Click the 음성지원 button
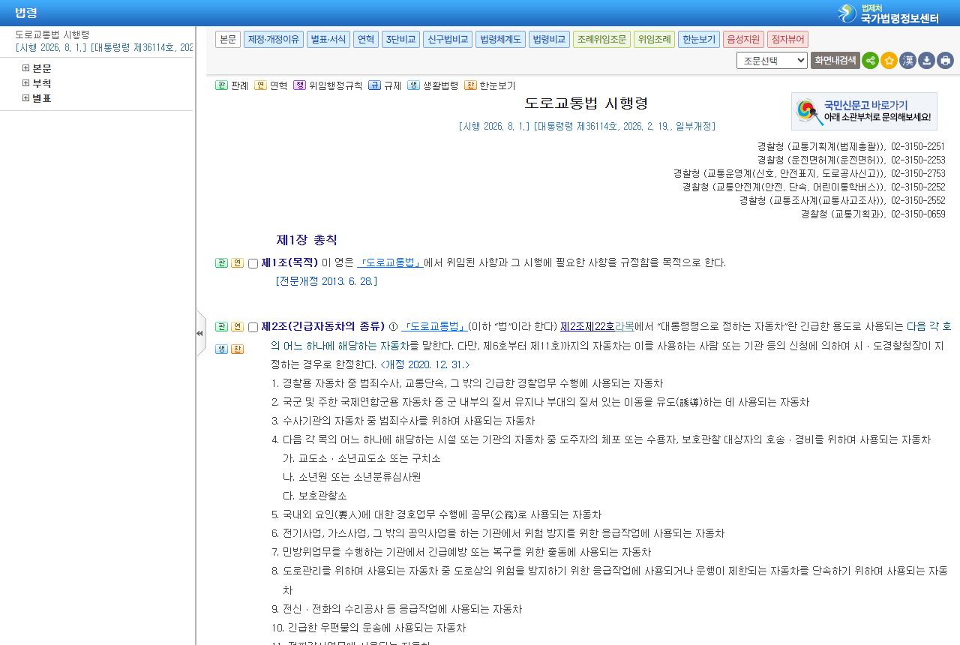This screenshot has height=645, width=960. [743, 39]
